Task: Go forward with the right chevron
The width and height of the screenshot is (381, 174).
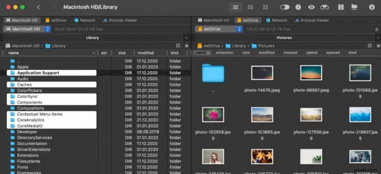Action: click(53, 7)
